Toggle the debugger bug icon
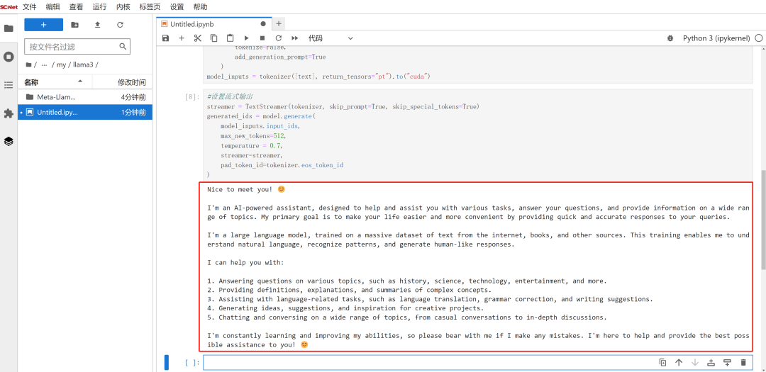Screen dimensions: 766x372 click(x=670, y=38)
